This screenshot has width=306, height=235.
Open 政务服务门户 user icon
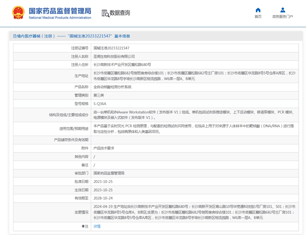[283, 10]
